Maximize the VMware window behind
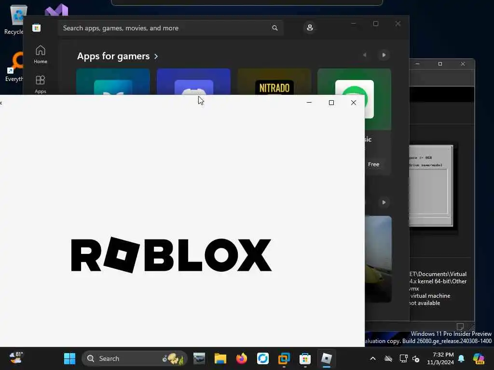This screenshot has height=370, width=494. point(440,64)
